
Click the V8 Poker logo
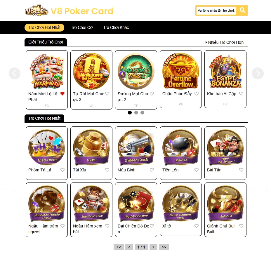pos(37,10)
